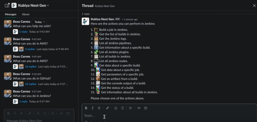Image resolution: width=257 pixels, height=122 pixels.
Task: Click the bar chart emoji on item 9
Action: (96, 65)
